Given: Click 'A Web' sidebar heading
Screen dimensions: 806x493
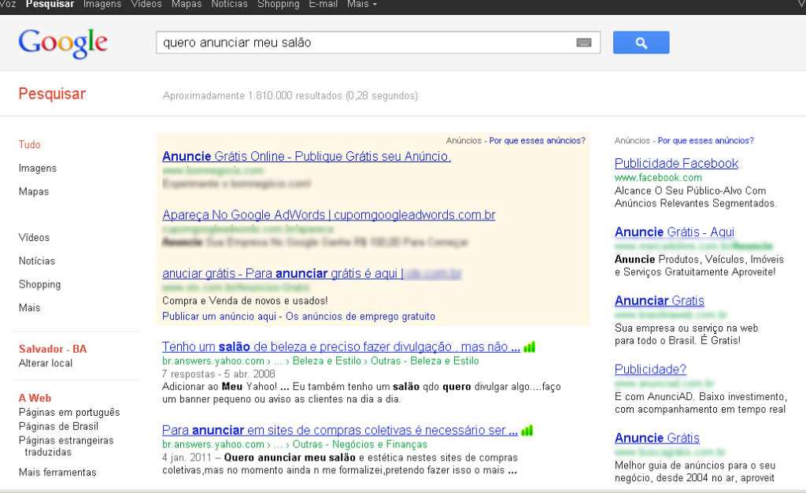Looking at the screenshot, I should tap(35, 398).
